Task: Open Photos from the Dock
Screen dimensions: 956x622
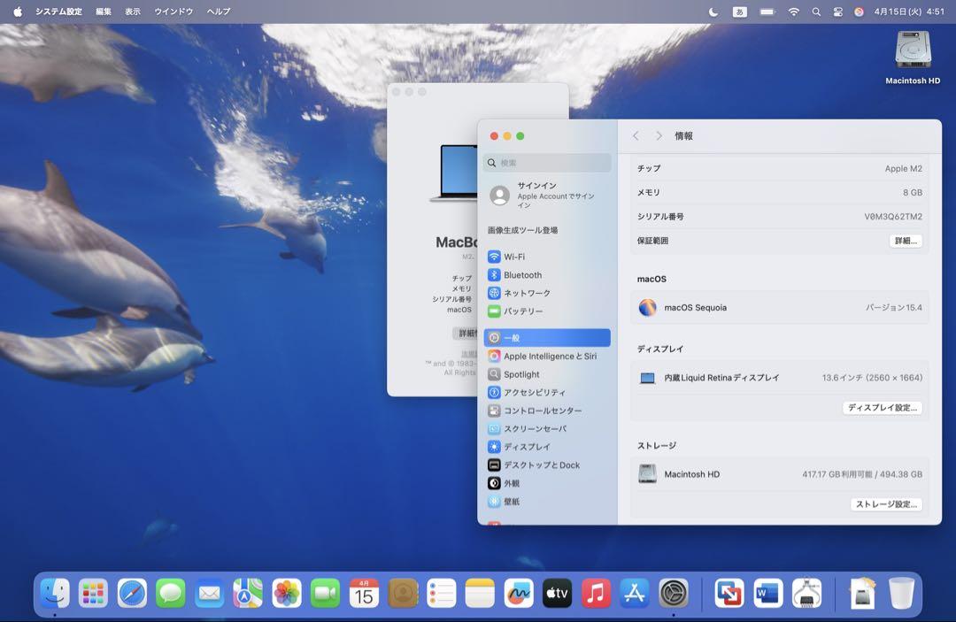Action: click(x=287, y=594)
